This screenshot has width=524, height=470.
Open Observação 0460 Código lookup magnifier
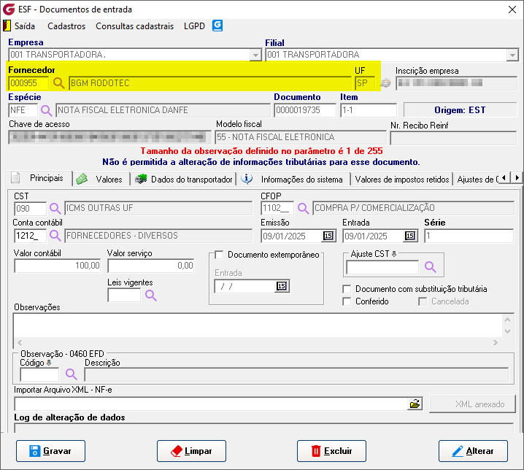point(72,374)
